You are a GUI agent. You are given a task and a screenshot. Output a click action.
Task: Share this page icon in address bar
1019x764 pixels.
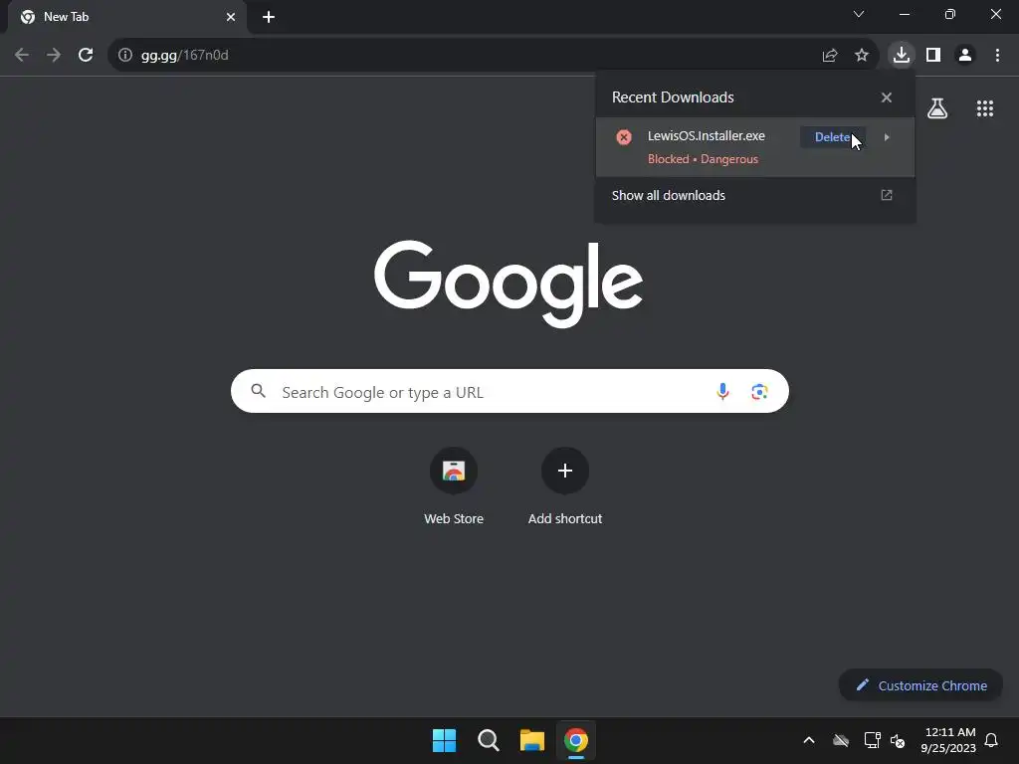830,56
